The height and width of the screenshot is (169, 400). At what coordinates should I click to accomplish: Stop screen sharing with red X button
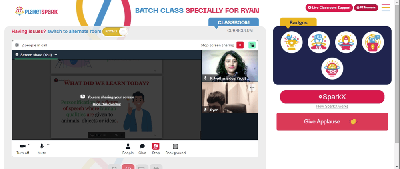coord(240,45)
